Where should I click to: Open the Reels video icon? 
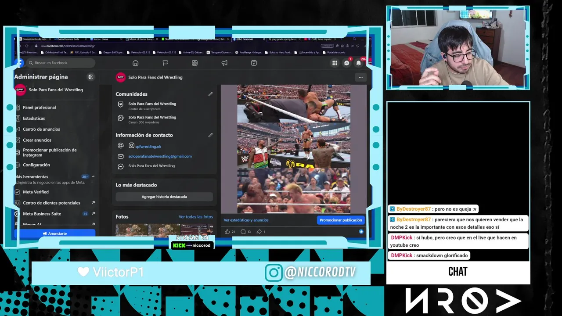click(x=254, y=63)
